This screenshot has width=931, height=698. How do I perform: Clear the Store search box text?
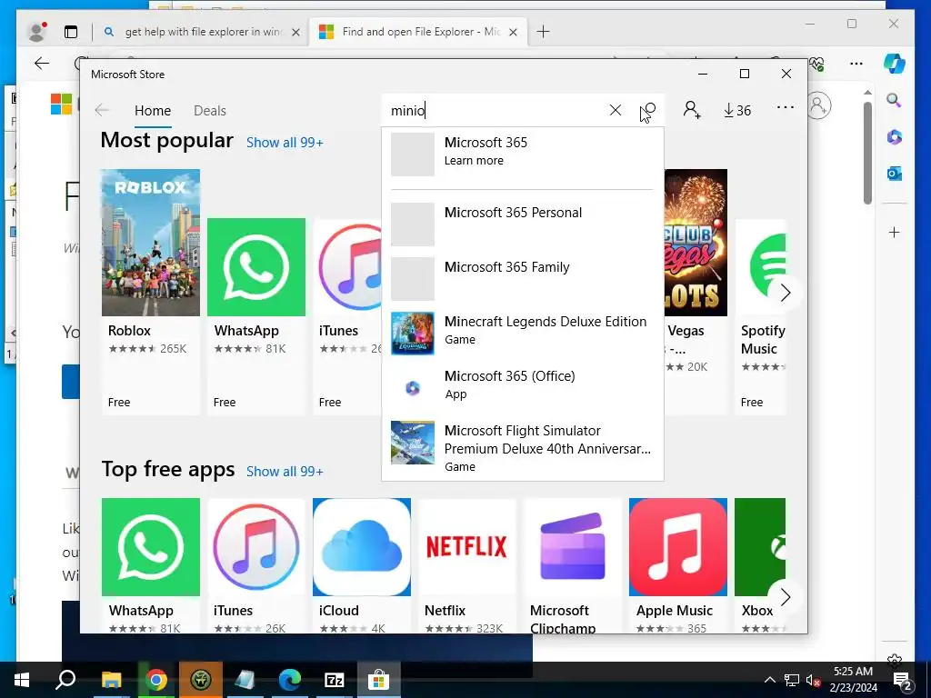[x=616, y=110]
